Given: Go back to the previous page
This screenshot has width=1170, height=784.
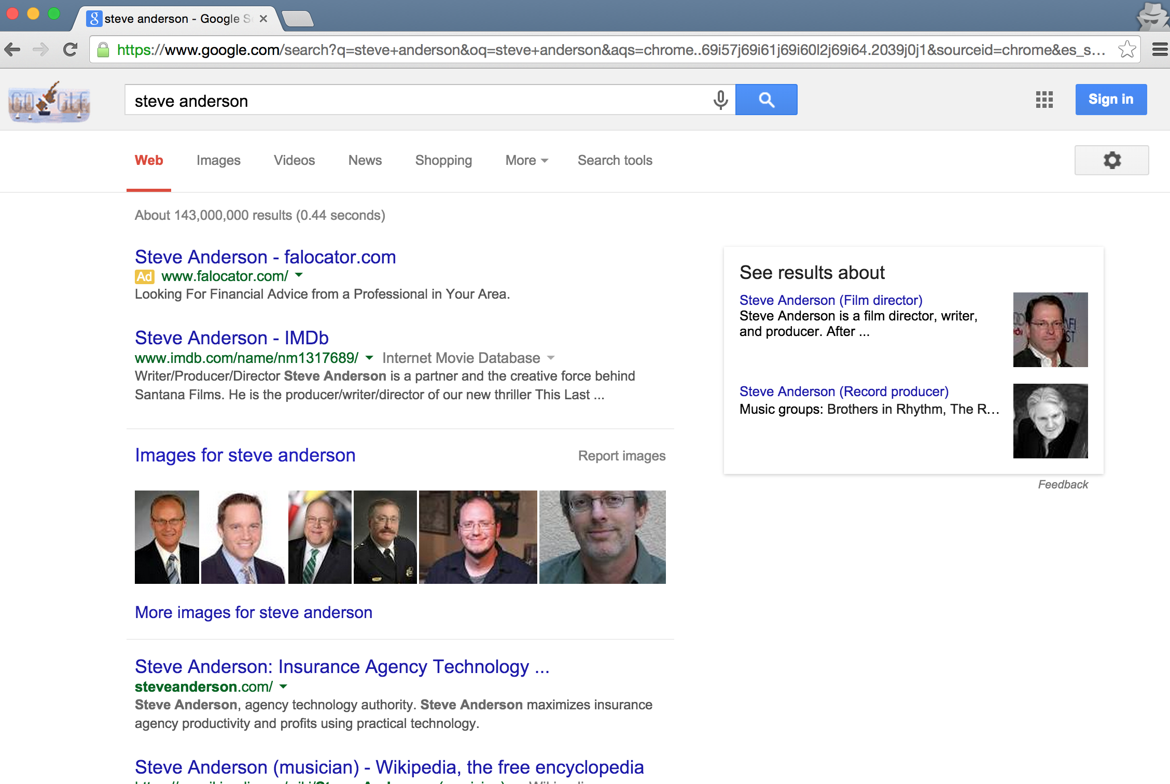Looking at the screenshot, I should 12,49.
